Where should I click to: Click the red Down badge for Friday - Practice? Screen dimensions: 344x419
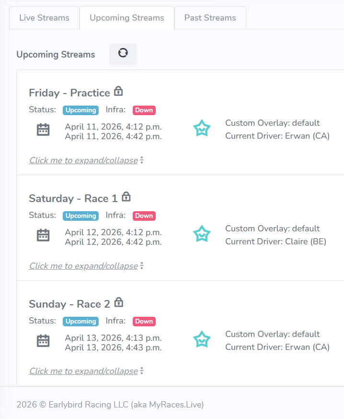coord(144,110)
